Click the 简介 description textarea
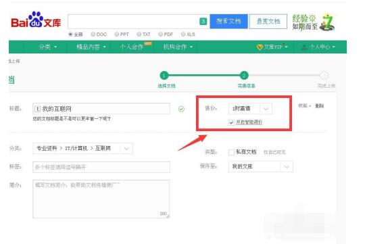The height and width of the screenshot is (244, 365). (101, 199)
